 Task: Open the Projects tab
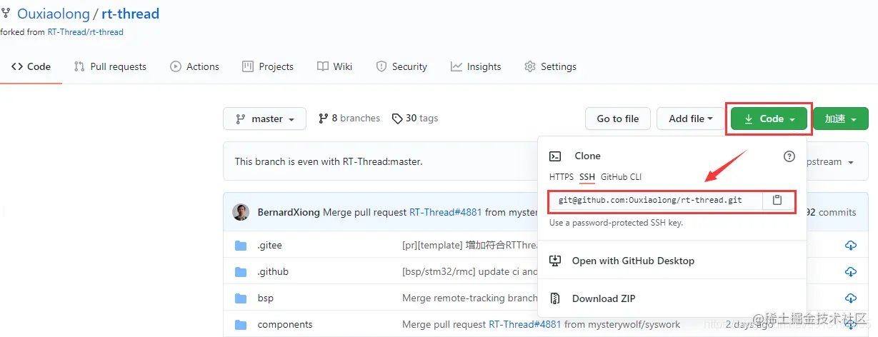coord(268,66)
